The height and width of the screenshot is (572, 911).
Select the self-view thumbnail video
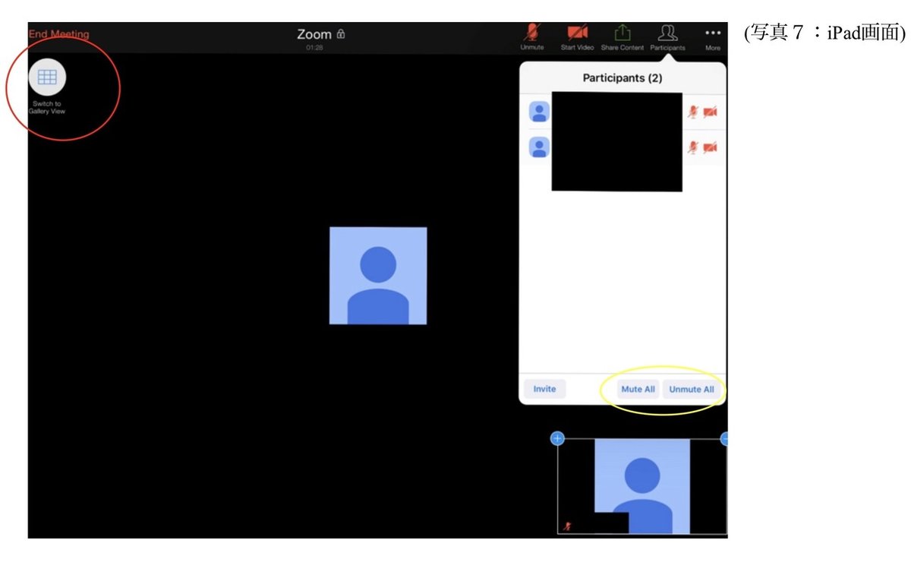click(642, 486)
